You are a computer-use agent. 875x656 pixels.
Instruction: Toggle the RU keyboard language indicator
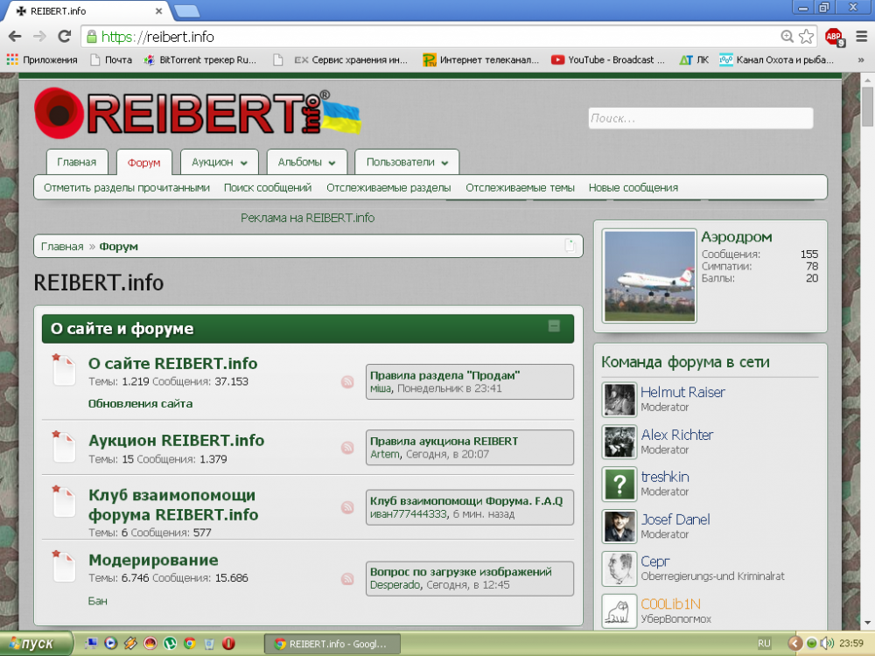coord(764,644)
